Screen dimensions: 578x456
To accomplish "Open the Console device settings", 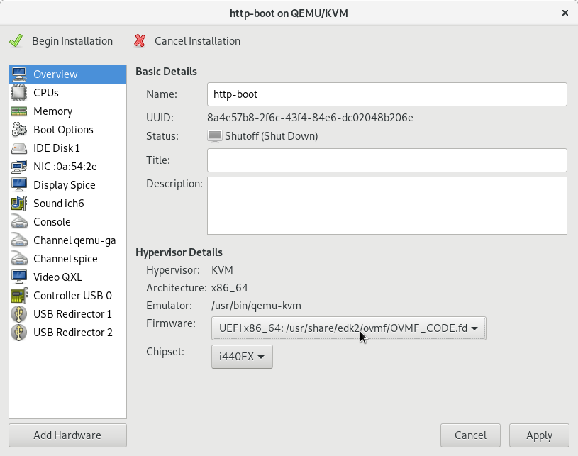I will click(50, 221).
